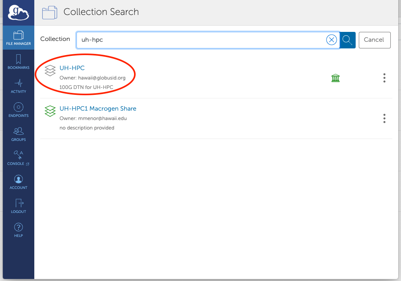
Task: Clear the collection search text
Action: [332, 40]
